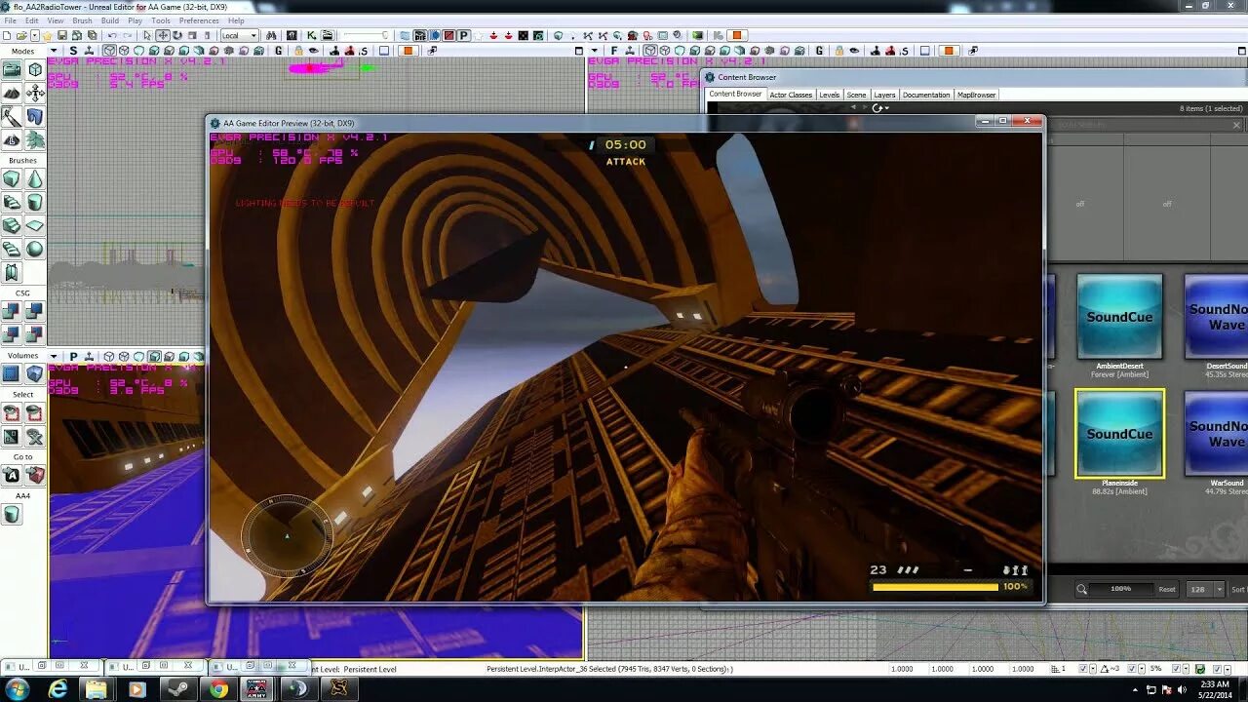This screenshot has height=702, width=1248.
Task: Click the CSG Deintersect button
Action: [35, 335]
